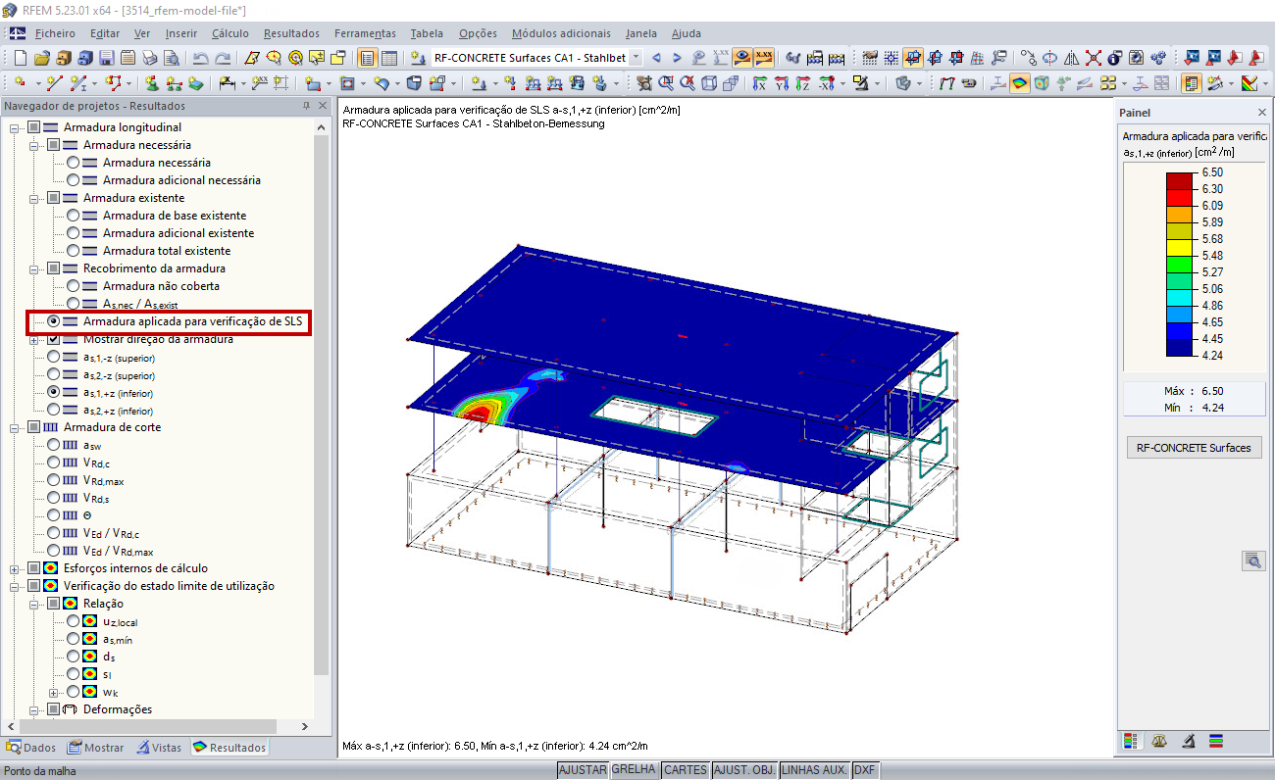This screenshot has height=780, width=1275.
Task: Switch to the Vistas navigator tab
Action: click(x=159, y=748)
